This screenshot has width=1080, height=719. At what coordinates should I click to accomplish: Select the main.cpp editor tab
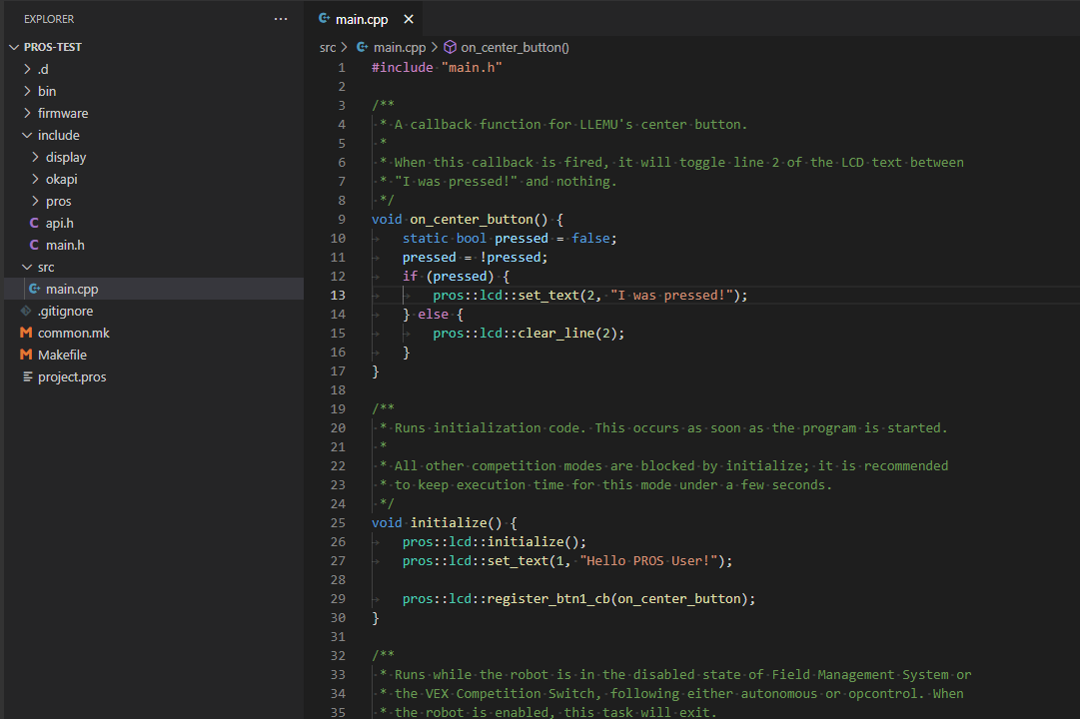(x=361, y=19)
